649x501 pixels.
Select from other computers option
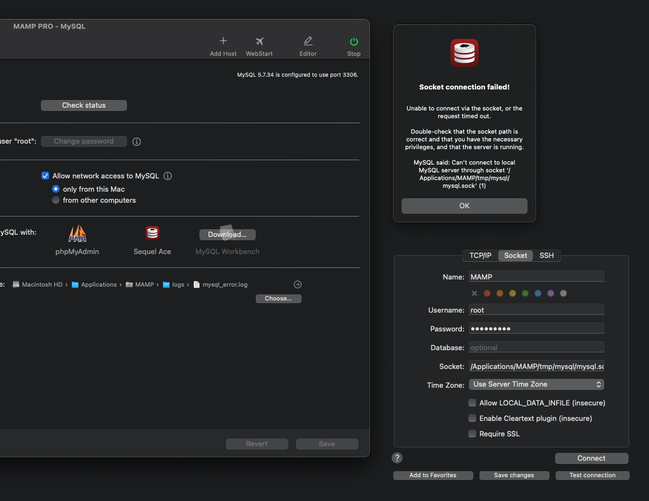pyautogui.click(x=55, y=201)
